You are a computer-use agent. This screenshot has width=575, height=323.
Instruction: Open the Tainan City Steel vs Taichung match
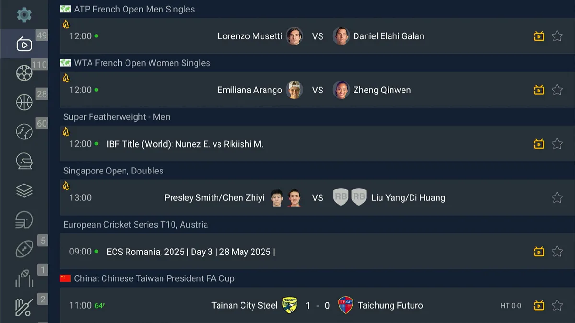click(317, 305)
